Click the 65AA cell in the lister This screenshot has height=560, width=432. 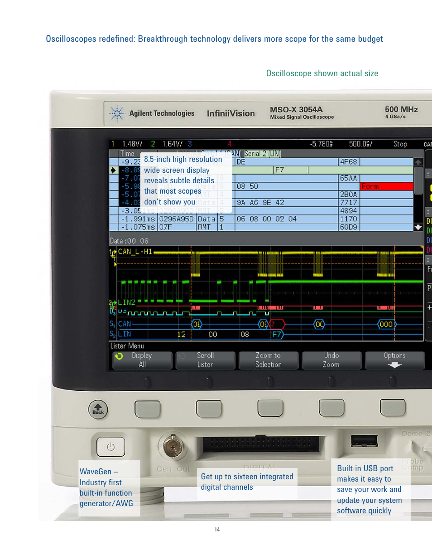pos(349,178)
